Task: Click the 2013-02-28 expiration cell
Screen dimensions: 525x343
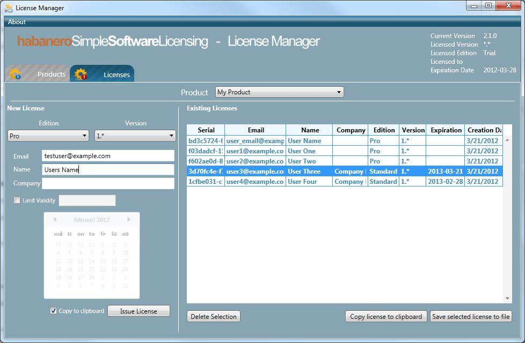Action: point(446,182)
